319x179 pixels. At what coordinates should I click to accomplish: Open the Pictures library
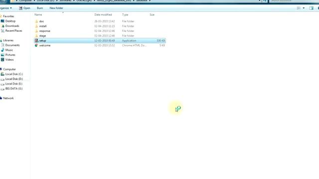[10, 55]
